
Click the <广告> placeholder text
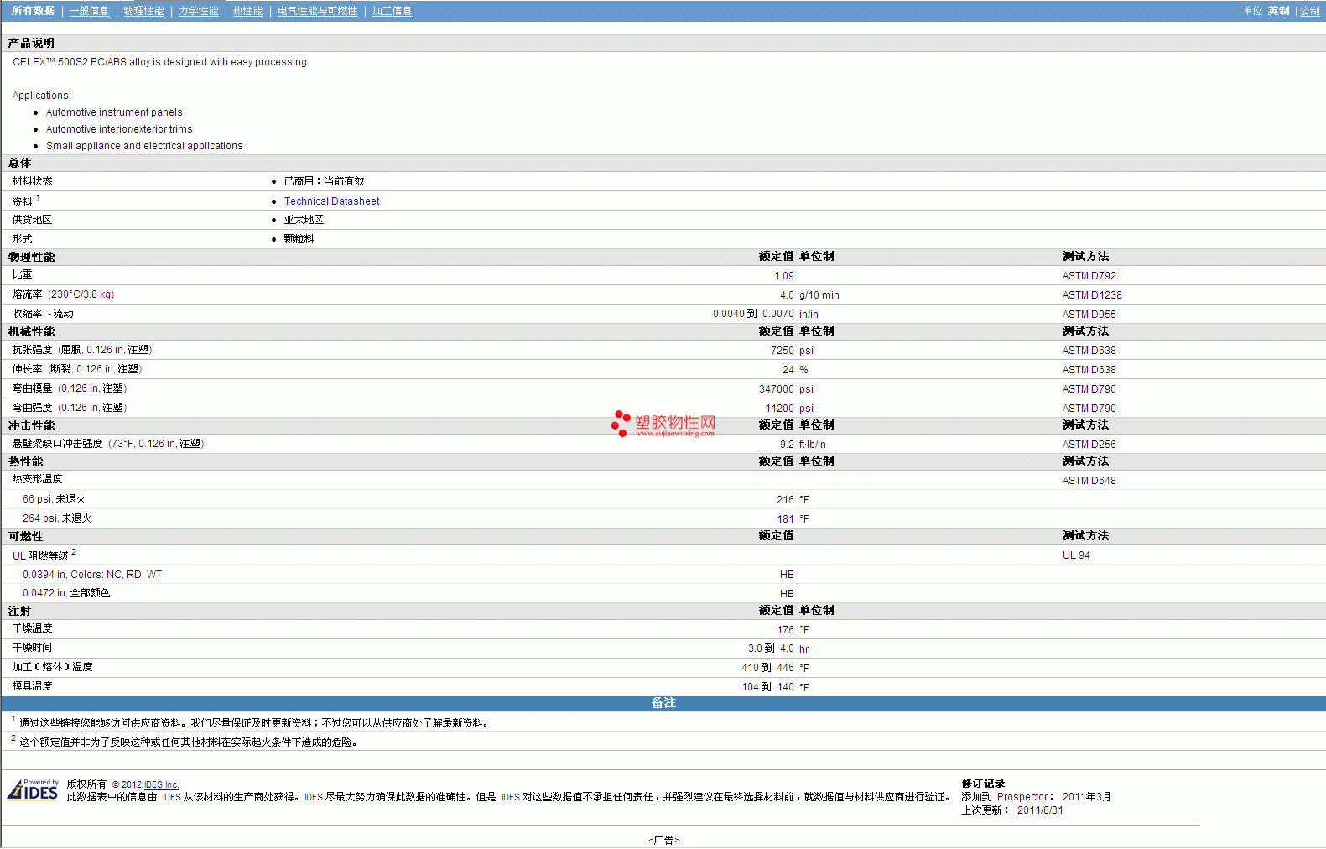(x=663, y=841)
